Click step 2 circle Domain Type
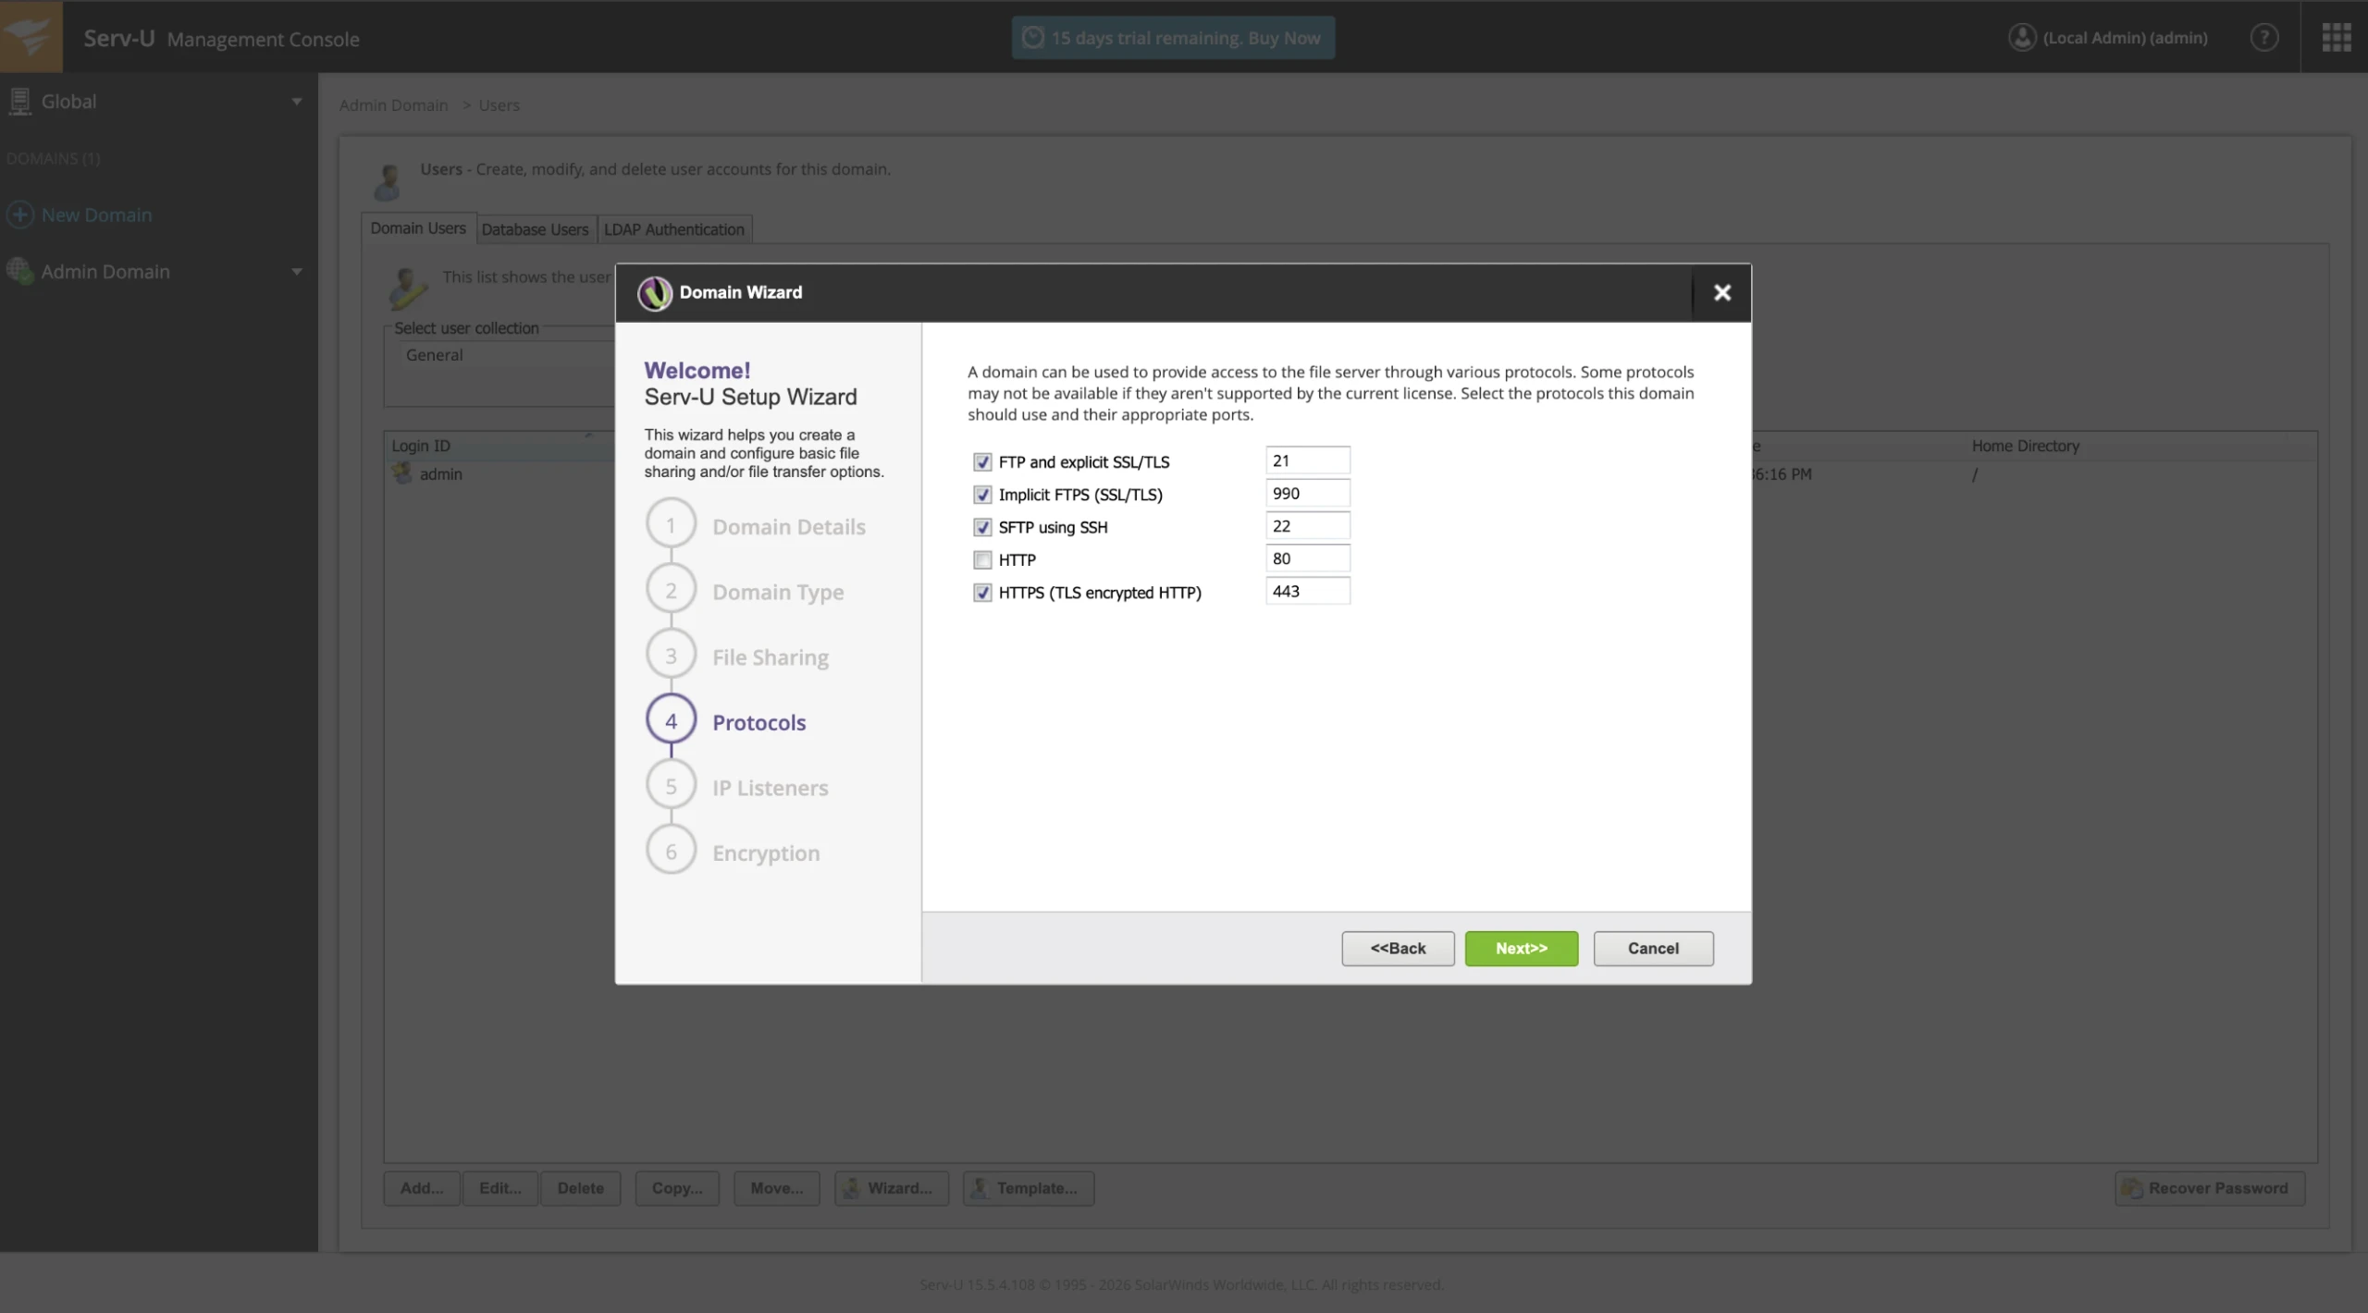Screen dimensions: 2368x1313 (671, 590)
